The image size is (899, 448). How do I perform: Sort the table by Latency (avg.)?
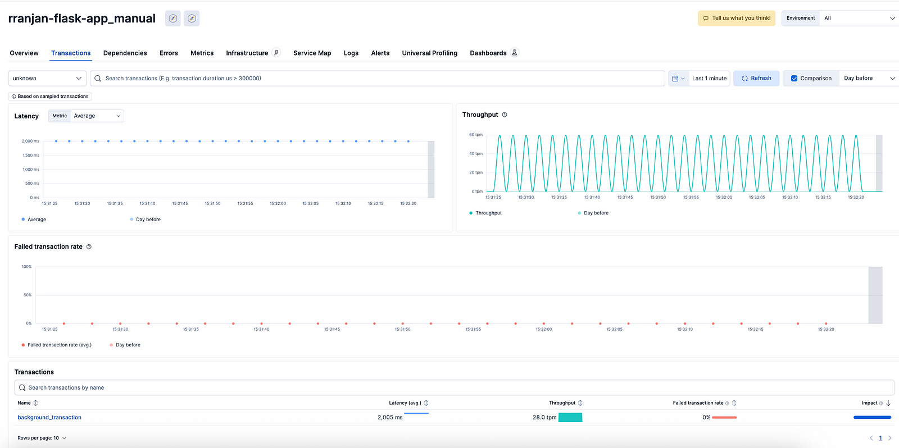(x=426, y=403)
